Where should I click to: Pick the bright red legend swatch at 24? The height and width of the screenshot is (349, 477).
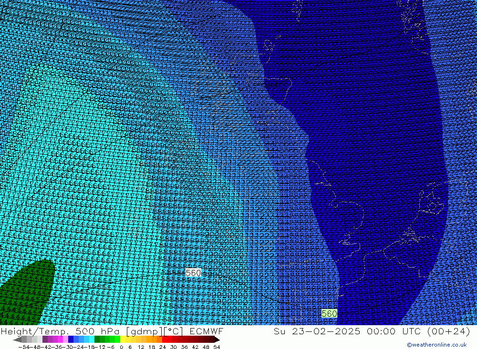pos(165,339)
